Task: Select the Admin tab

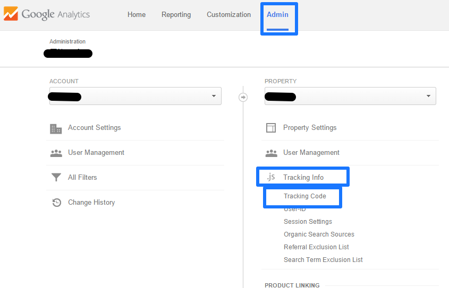Action: 277,14
